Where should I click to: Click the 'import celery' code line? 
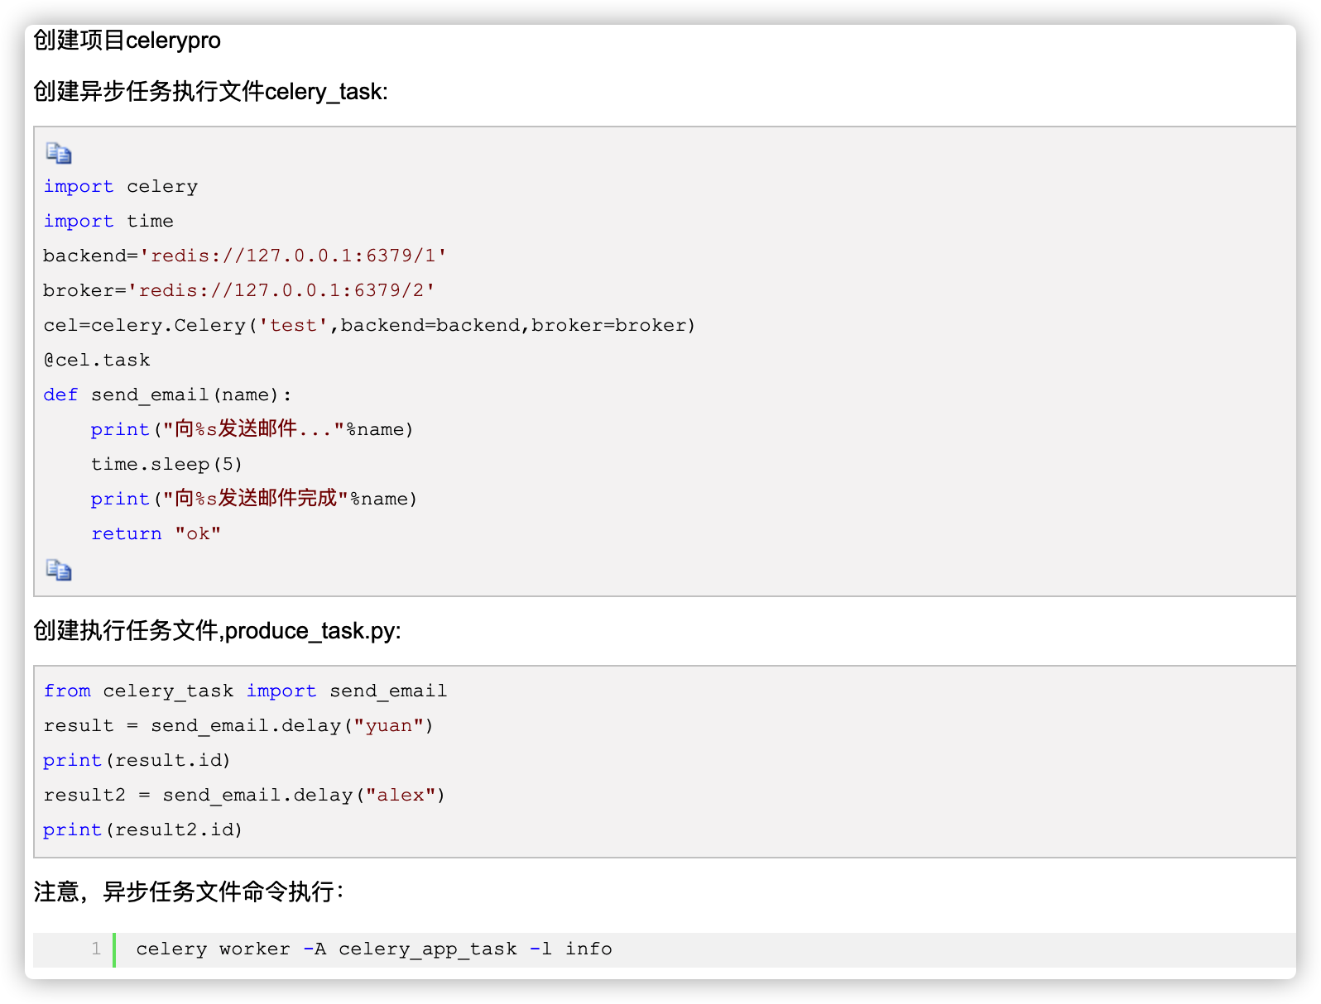point(121,186)
